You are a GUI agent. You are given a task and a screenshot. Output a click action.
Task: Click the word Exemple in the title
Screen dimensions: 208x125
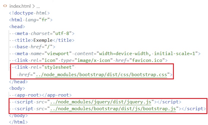(x=43, y=40)
